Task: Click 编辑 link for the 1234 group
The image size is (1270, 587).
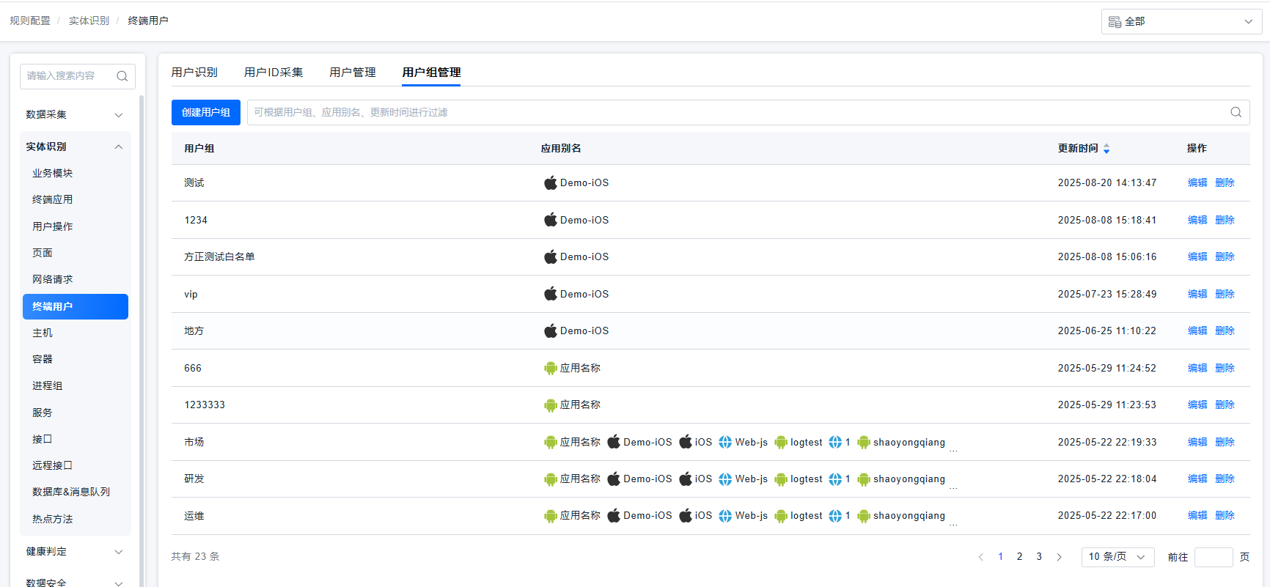Action: coord(1197,221)
